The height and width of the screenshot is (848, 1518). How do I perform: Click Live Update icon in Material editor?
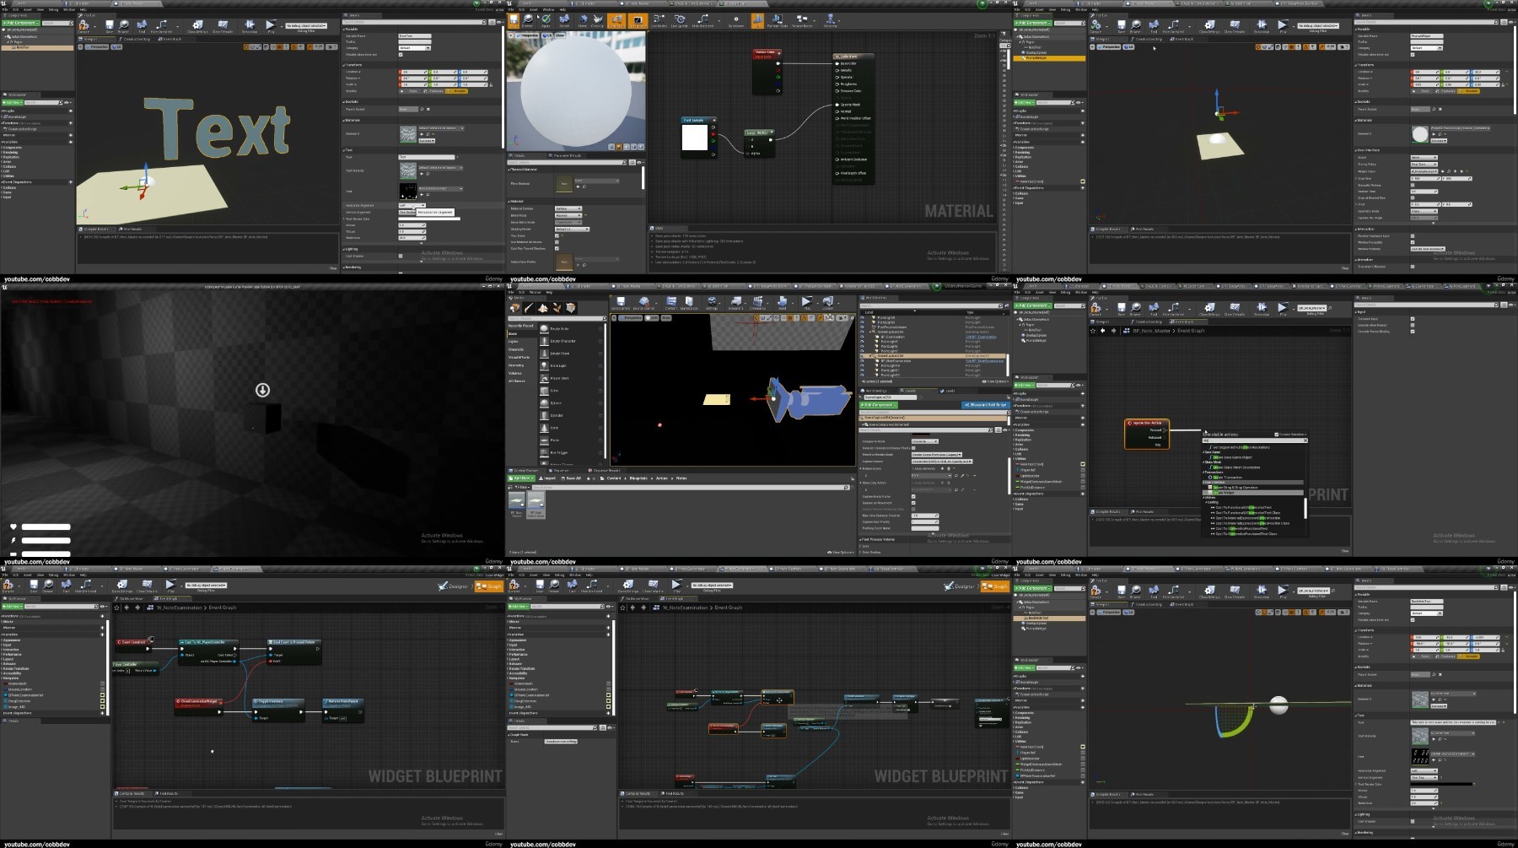pos(680,20)
